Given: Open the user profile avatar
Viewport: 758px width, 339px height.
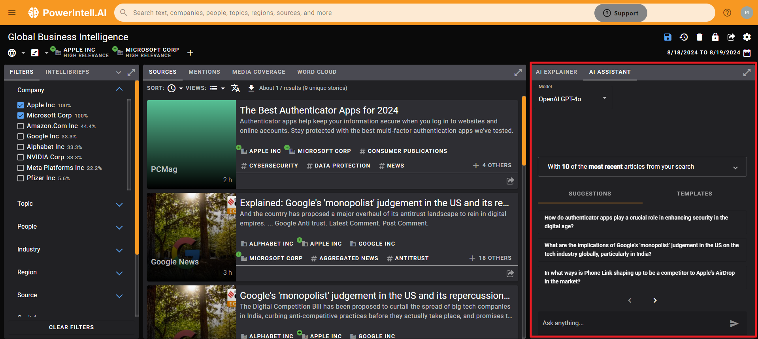Looking at the screenshot, I should 747,13.
